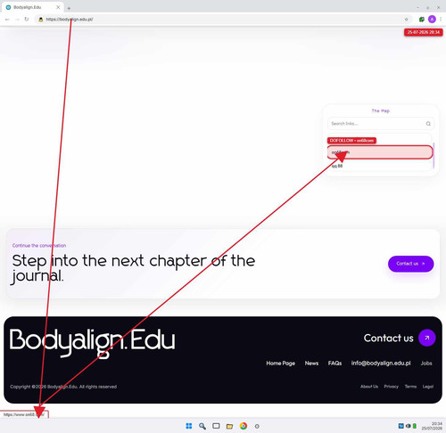The height and width of the screenshot is (433, 446).
Task: Open the FAQs footer link
Action: (334, 364)
